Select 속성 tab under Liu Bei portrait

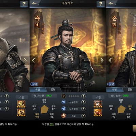coord(38,89)
